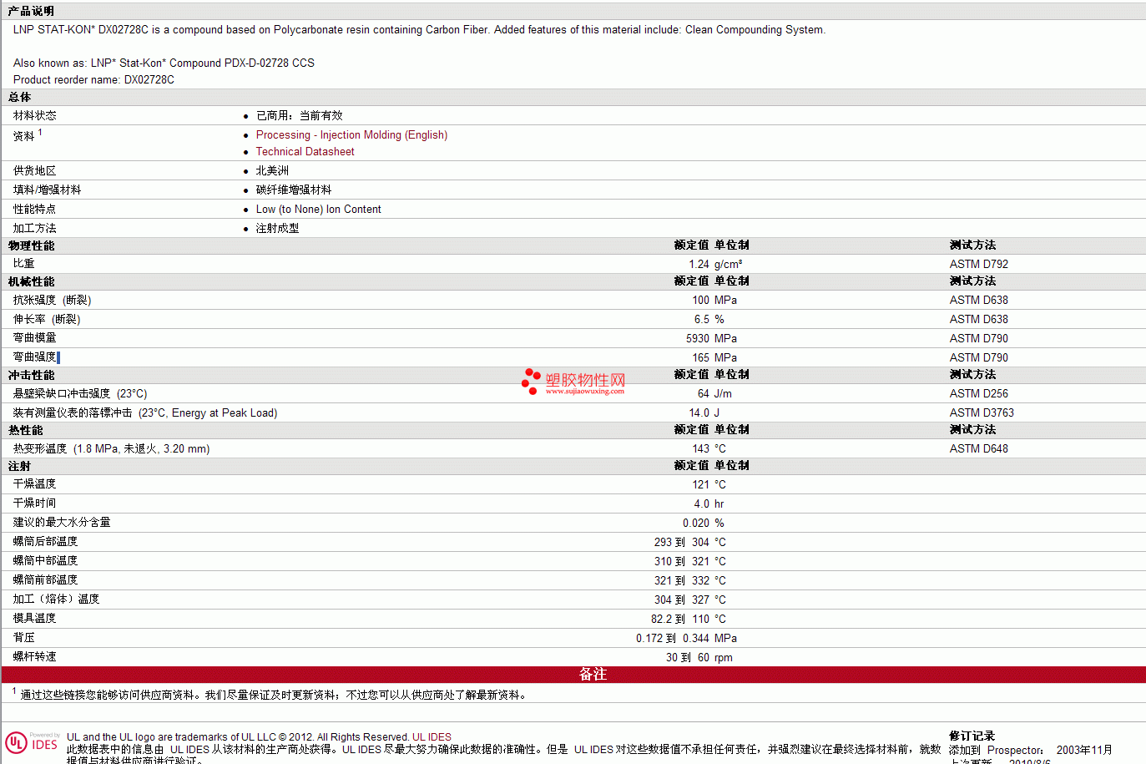The width and height of the screenshot is (1146, 764).
Task: Click the LNP STAT-KON* DX02728C description sentence
Action: 419,30
